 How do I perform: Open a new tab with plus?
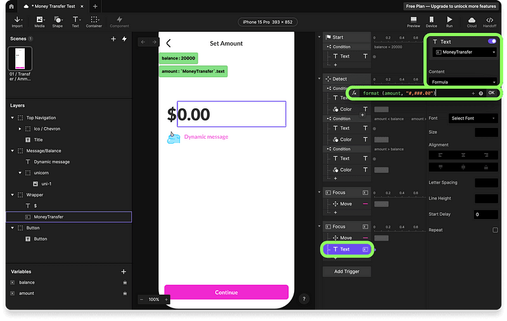pos(95,6)
